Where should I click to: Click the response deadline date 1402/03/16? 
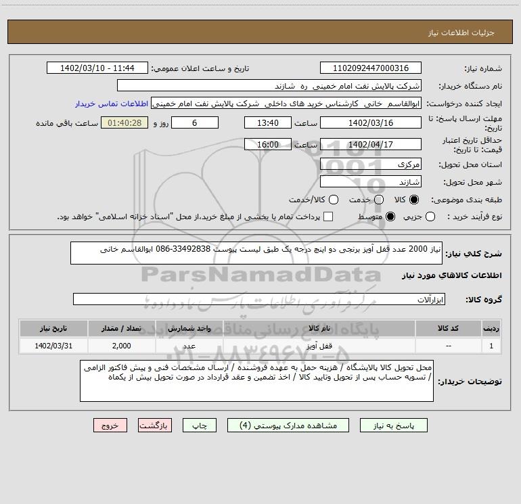(371, 122)
